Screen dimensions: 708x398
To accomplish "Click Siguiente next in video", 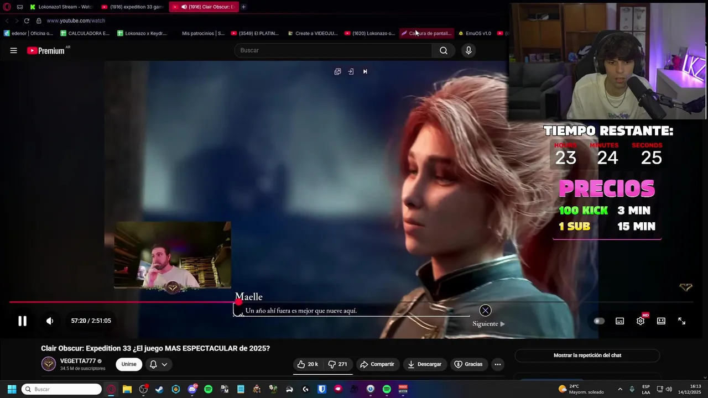I will point(488,324).
